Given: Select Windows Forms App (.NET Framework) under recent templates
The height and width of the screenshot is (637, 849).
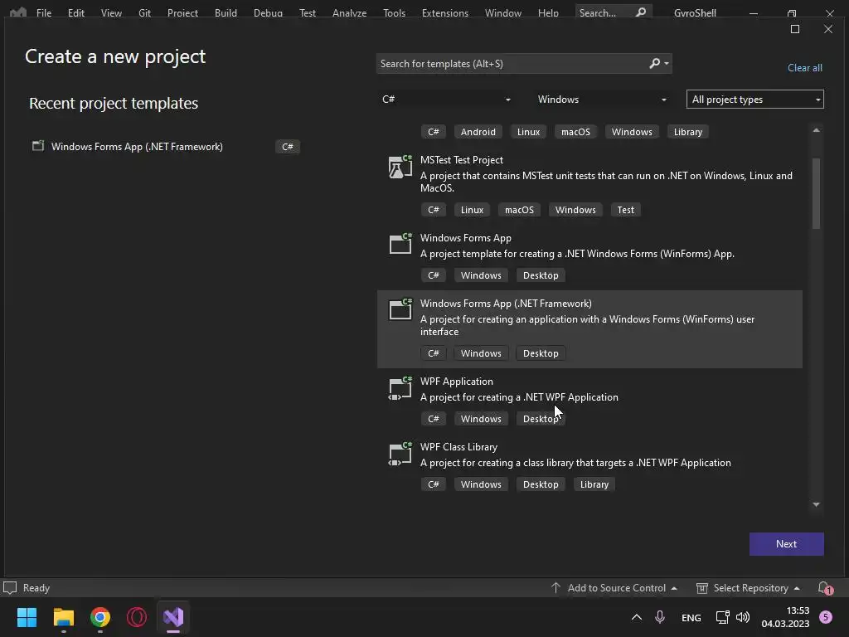Looking at the screenshot, I should pos(165,146).
